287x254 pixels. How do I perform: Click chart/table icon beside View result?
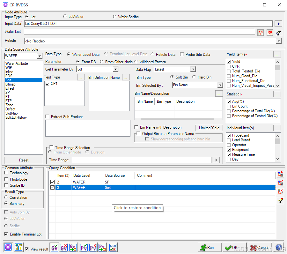(x=18, y=247)
